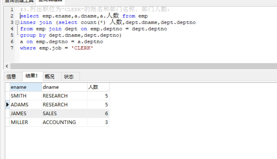Click the SALES cell in JAMES row
The width and height of the screenshot is (277, 159).
(64, 113)
